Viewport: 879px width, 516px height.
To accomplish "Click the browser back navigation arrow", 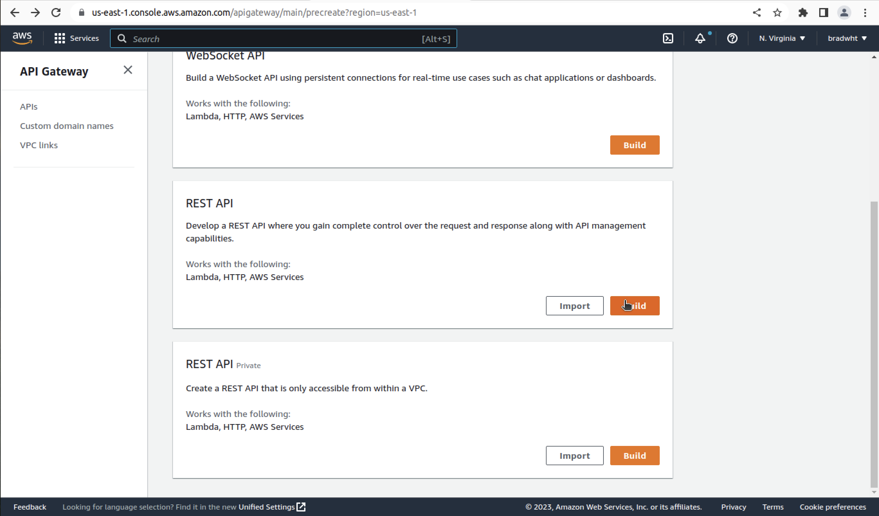I will pos(15,12).
